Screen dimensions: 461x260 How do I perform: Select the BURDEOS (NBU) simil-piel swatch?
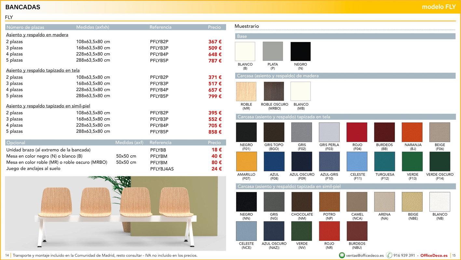tap(357, 231)
